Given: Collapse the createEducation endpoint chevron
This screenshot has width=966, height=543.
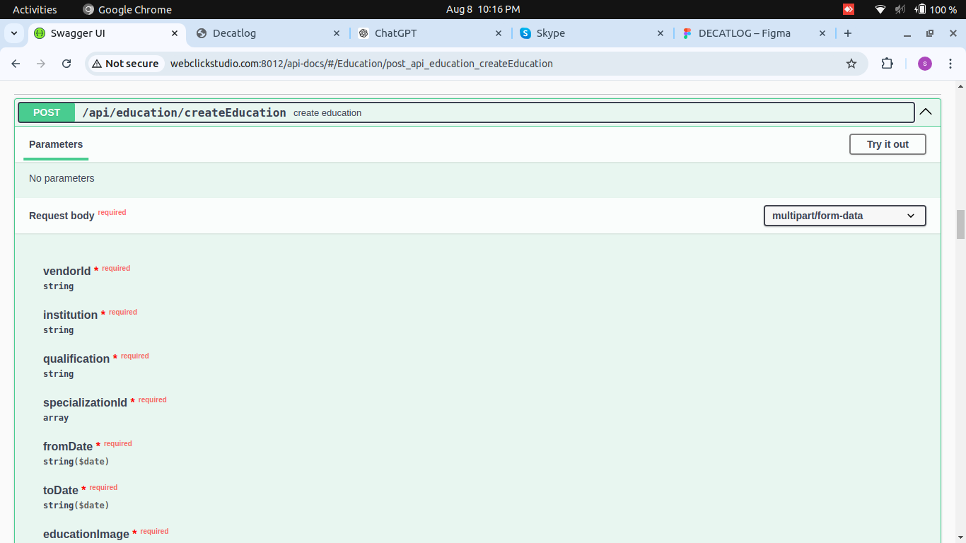Looking at the screenshot, I should tap(926, 112).
